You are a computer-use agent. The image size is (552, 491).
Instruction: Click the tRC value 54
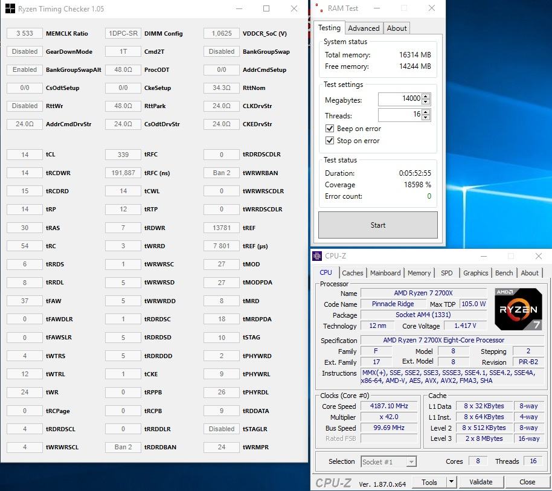(x=25, y=246)
